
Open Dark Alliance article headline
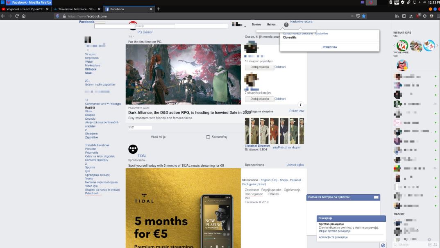click(189, 113)
